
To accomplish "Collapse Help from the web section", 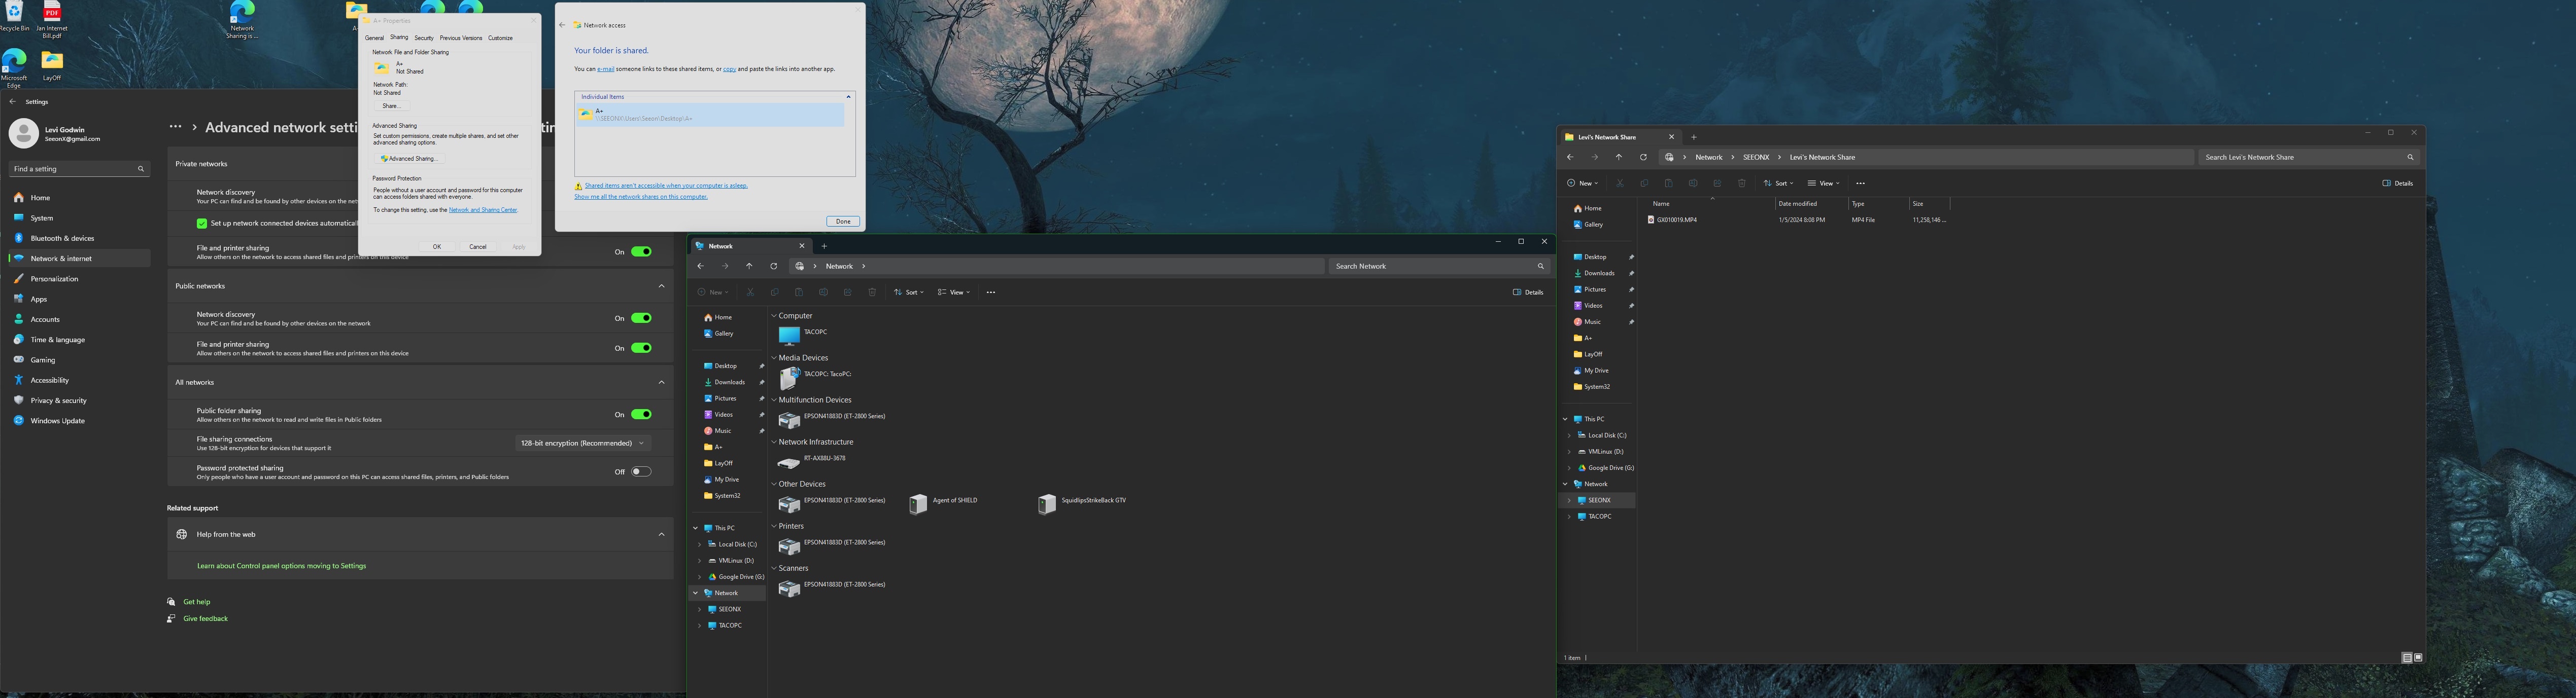I will 661,534.
